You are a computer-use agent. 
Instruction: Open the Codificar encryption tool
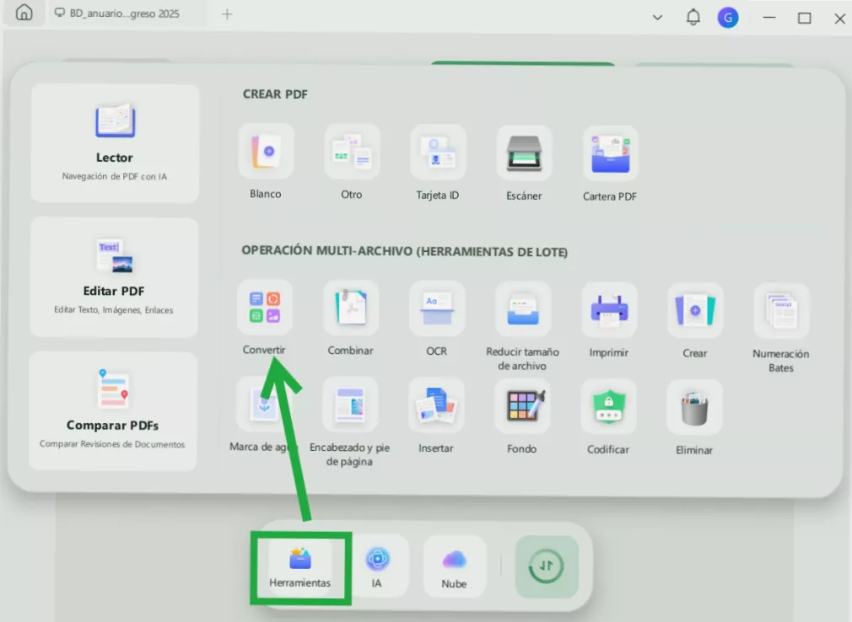[x=608, y=407]
